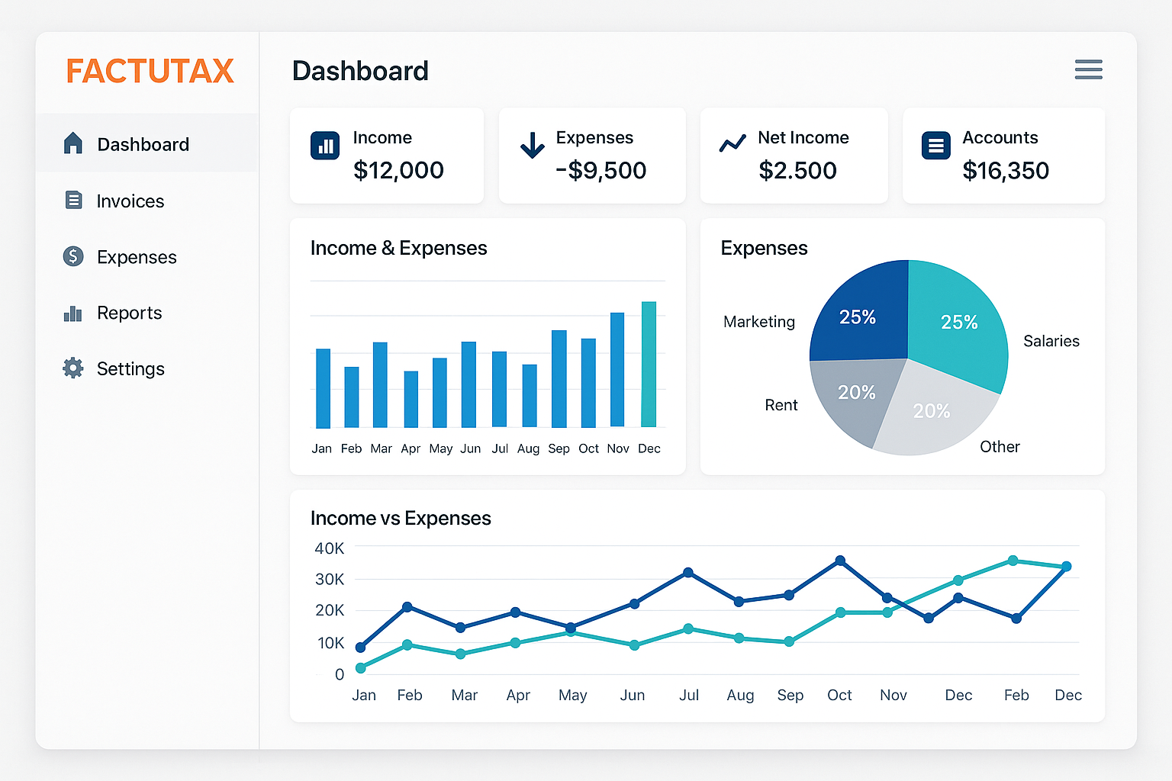Click the Reports bar chart icon
1172x781 pixels.
click(73, 313)
